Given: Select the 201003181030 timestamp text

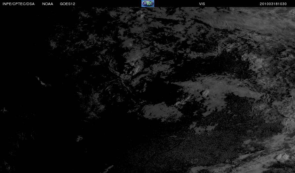Looking at the screenshot, I should pyautogui.click(x=273, y=4).
